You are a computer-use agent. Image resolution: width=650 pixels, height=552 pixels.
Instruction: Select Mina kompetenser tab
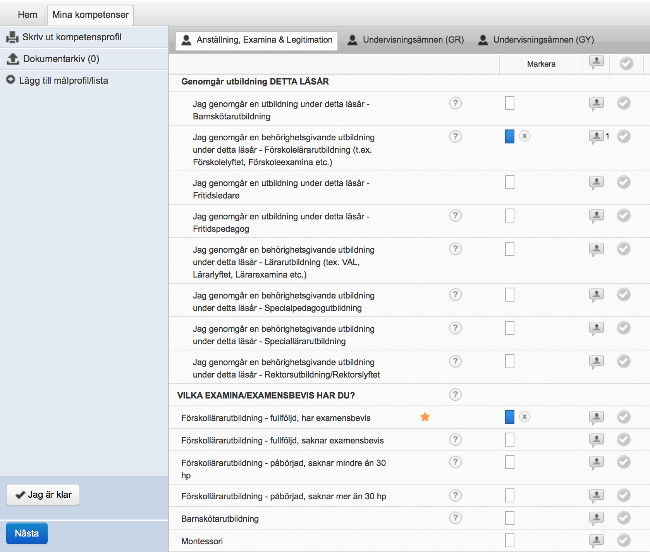tap(90, 15)
